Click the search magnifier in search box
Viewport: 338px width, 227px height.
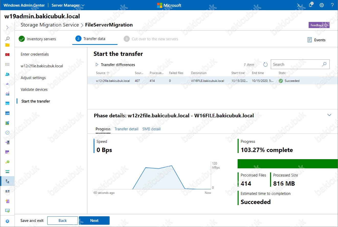point(324,64)
